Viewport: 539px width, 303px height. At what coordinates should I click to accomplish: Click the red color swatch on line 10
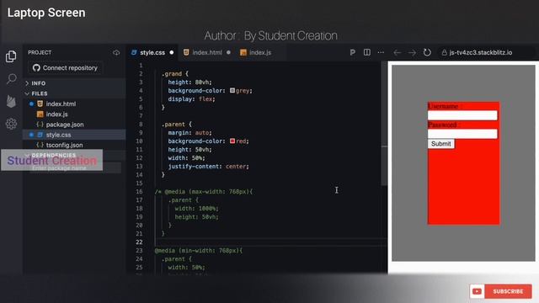232,141
